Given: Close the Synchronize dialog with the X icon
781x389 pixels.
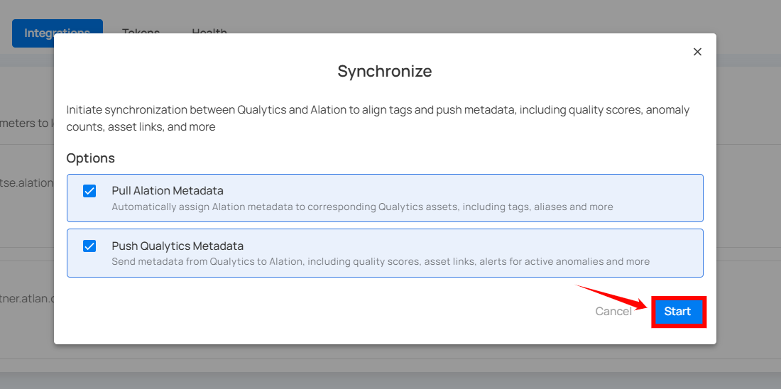Looking at the screenshot, I should pyautogui.click(x=697, y=52).
